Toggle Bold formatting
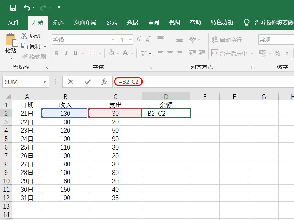This screenshot has height=220, width=294. [56, 53]
